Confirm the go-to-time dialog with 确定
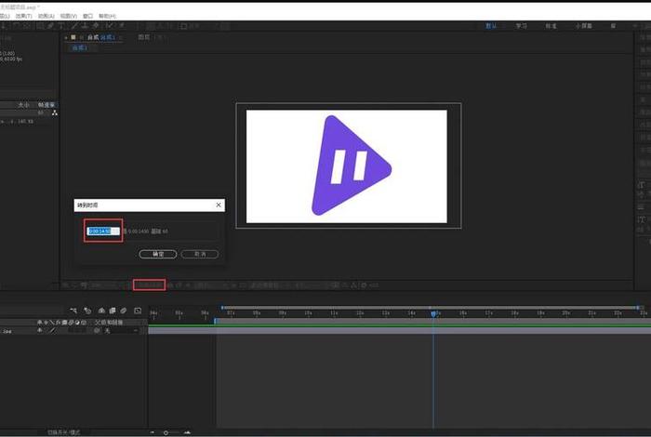The width and height of the screenshot is (651, 437). [x=158, y=254]
